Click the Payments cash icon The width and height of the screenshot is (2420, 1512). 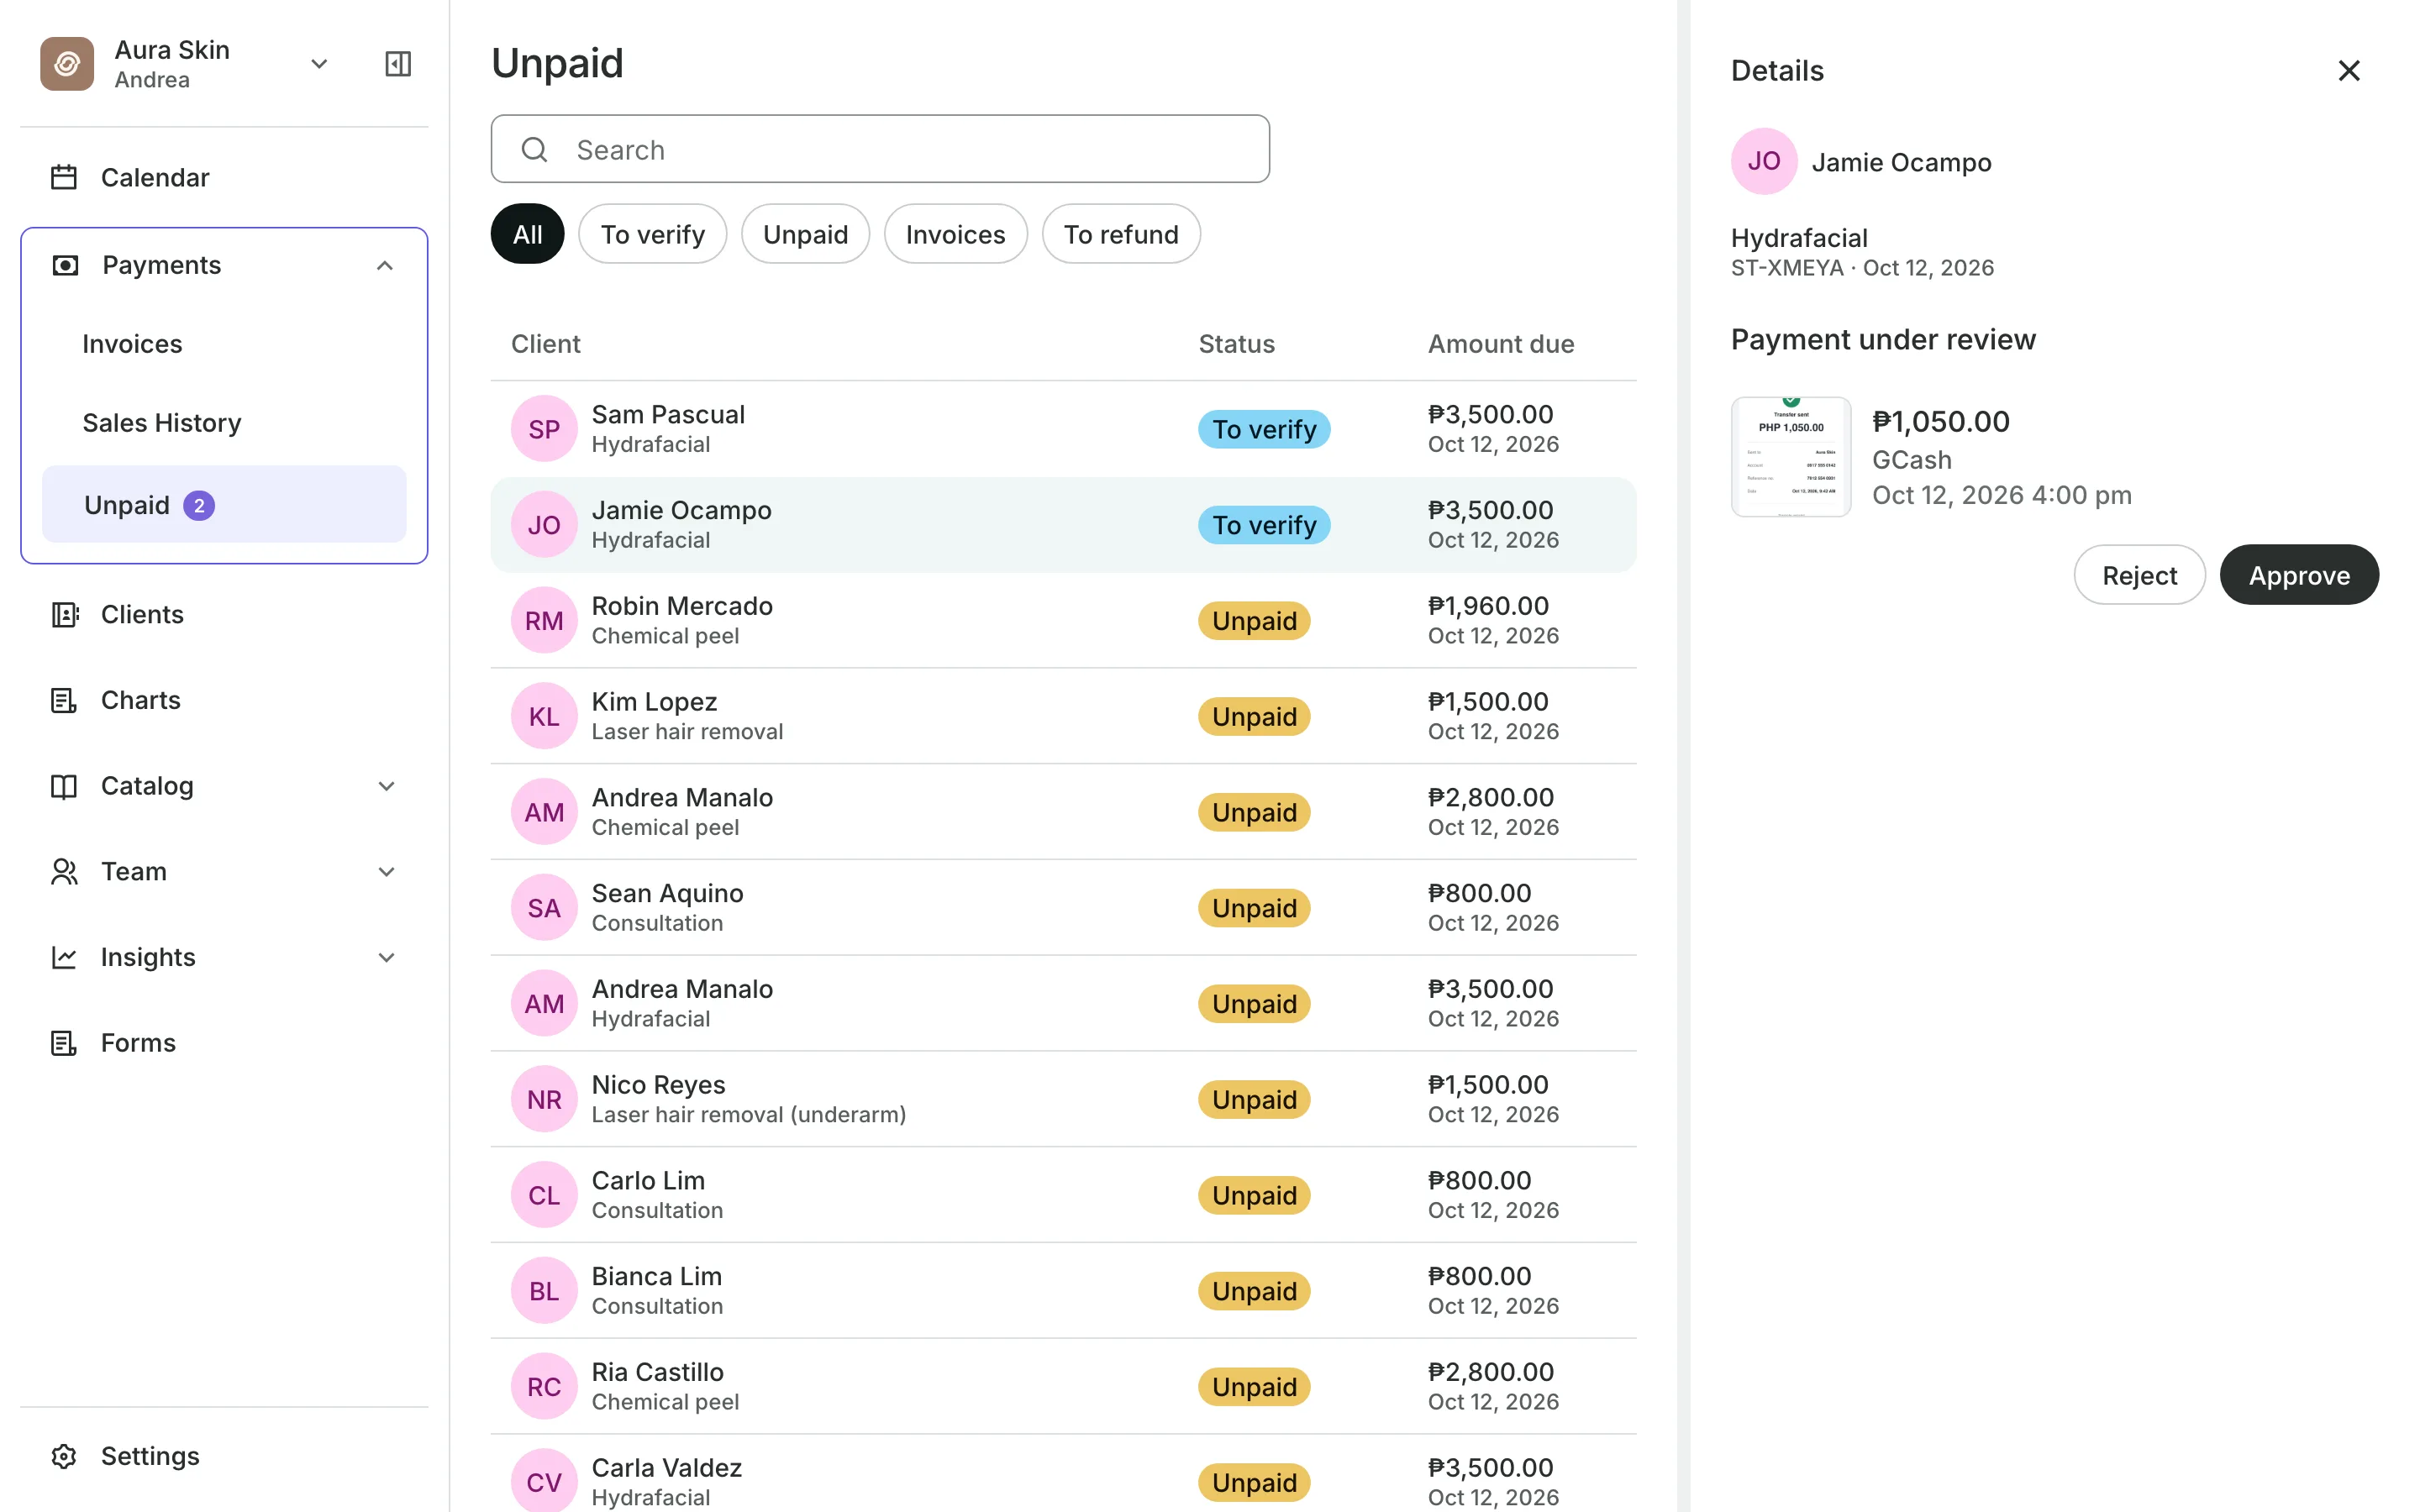click(65, 265)
